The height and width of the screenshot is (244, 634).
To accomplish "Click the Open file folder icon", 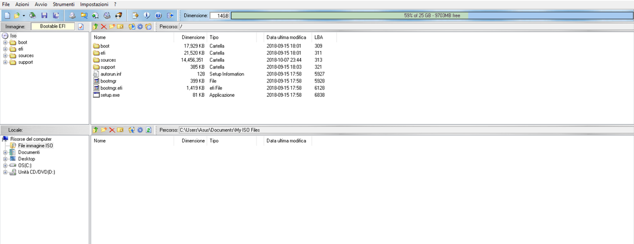I will pos(17,16).
